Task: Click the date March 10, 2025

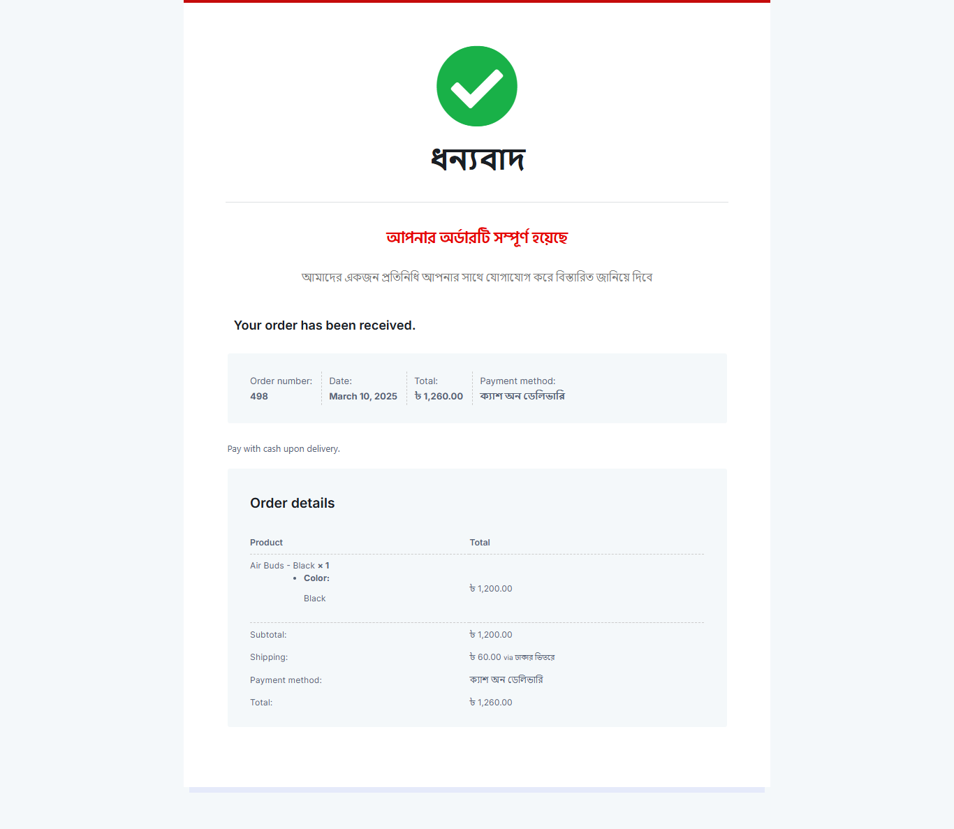Action: (x=363, y=396)
